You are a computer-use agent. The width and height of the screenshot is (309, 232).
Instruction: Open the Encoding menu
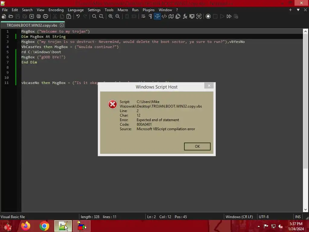click(x=56, y=10)
